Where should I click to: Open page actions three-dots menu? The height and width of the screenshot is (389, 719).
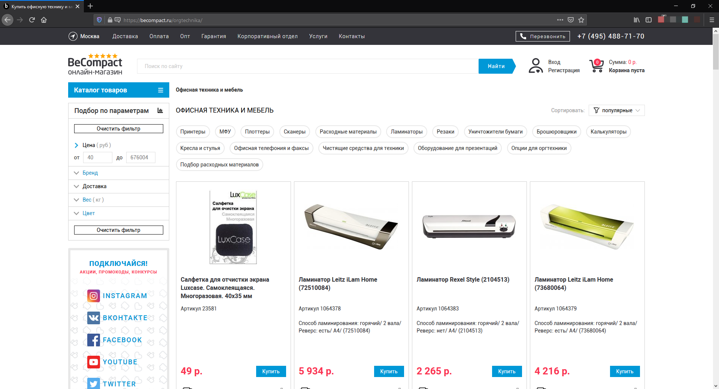click(560, 20)
